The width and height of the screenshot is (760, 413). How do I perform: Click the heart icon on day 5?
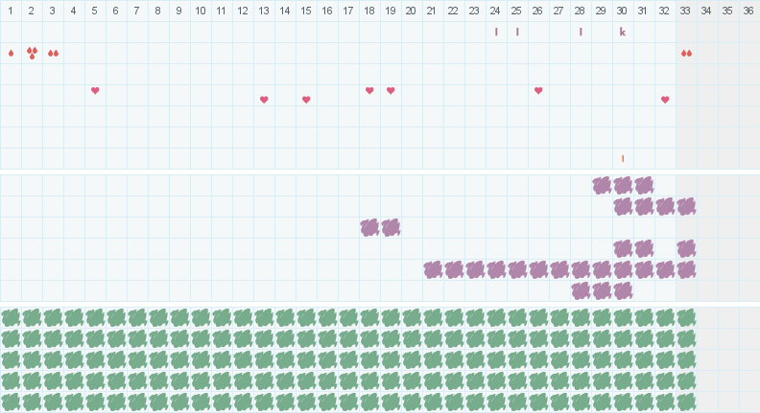pos(95,90)
